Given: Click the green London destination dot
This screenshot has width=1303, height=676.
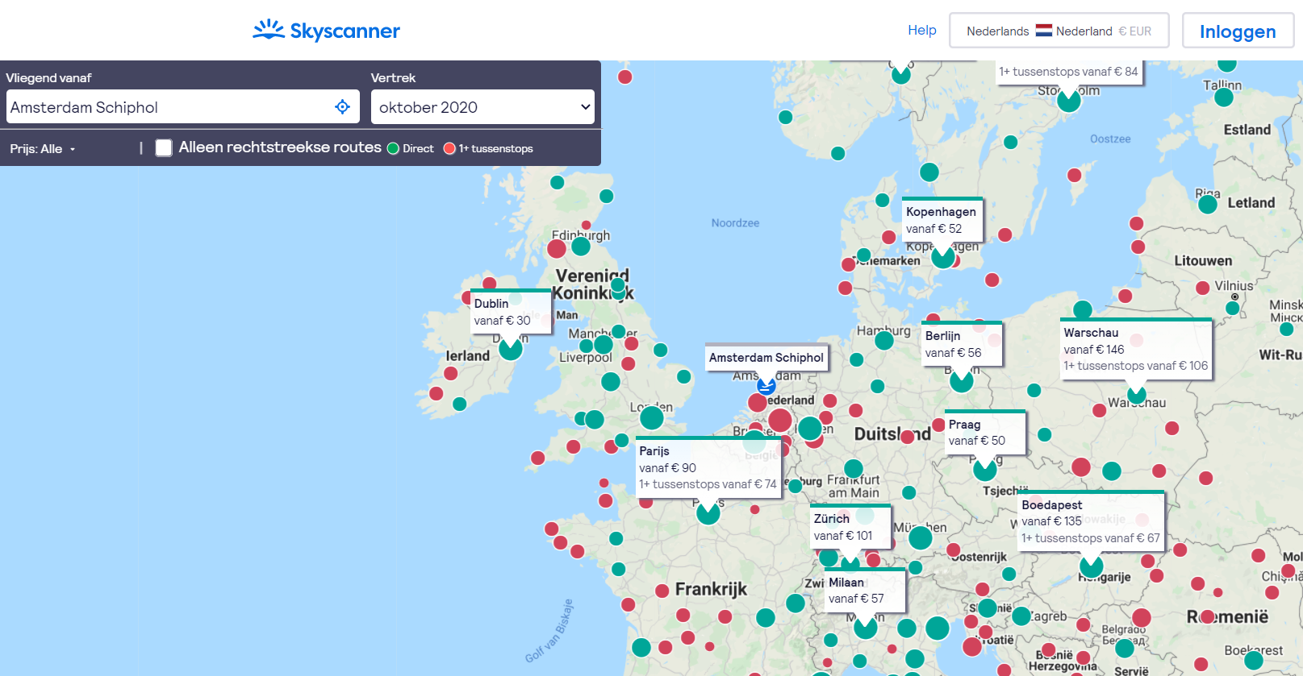Looking at the screenshot, I should point(651,417).
